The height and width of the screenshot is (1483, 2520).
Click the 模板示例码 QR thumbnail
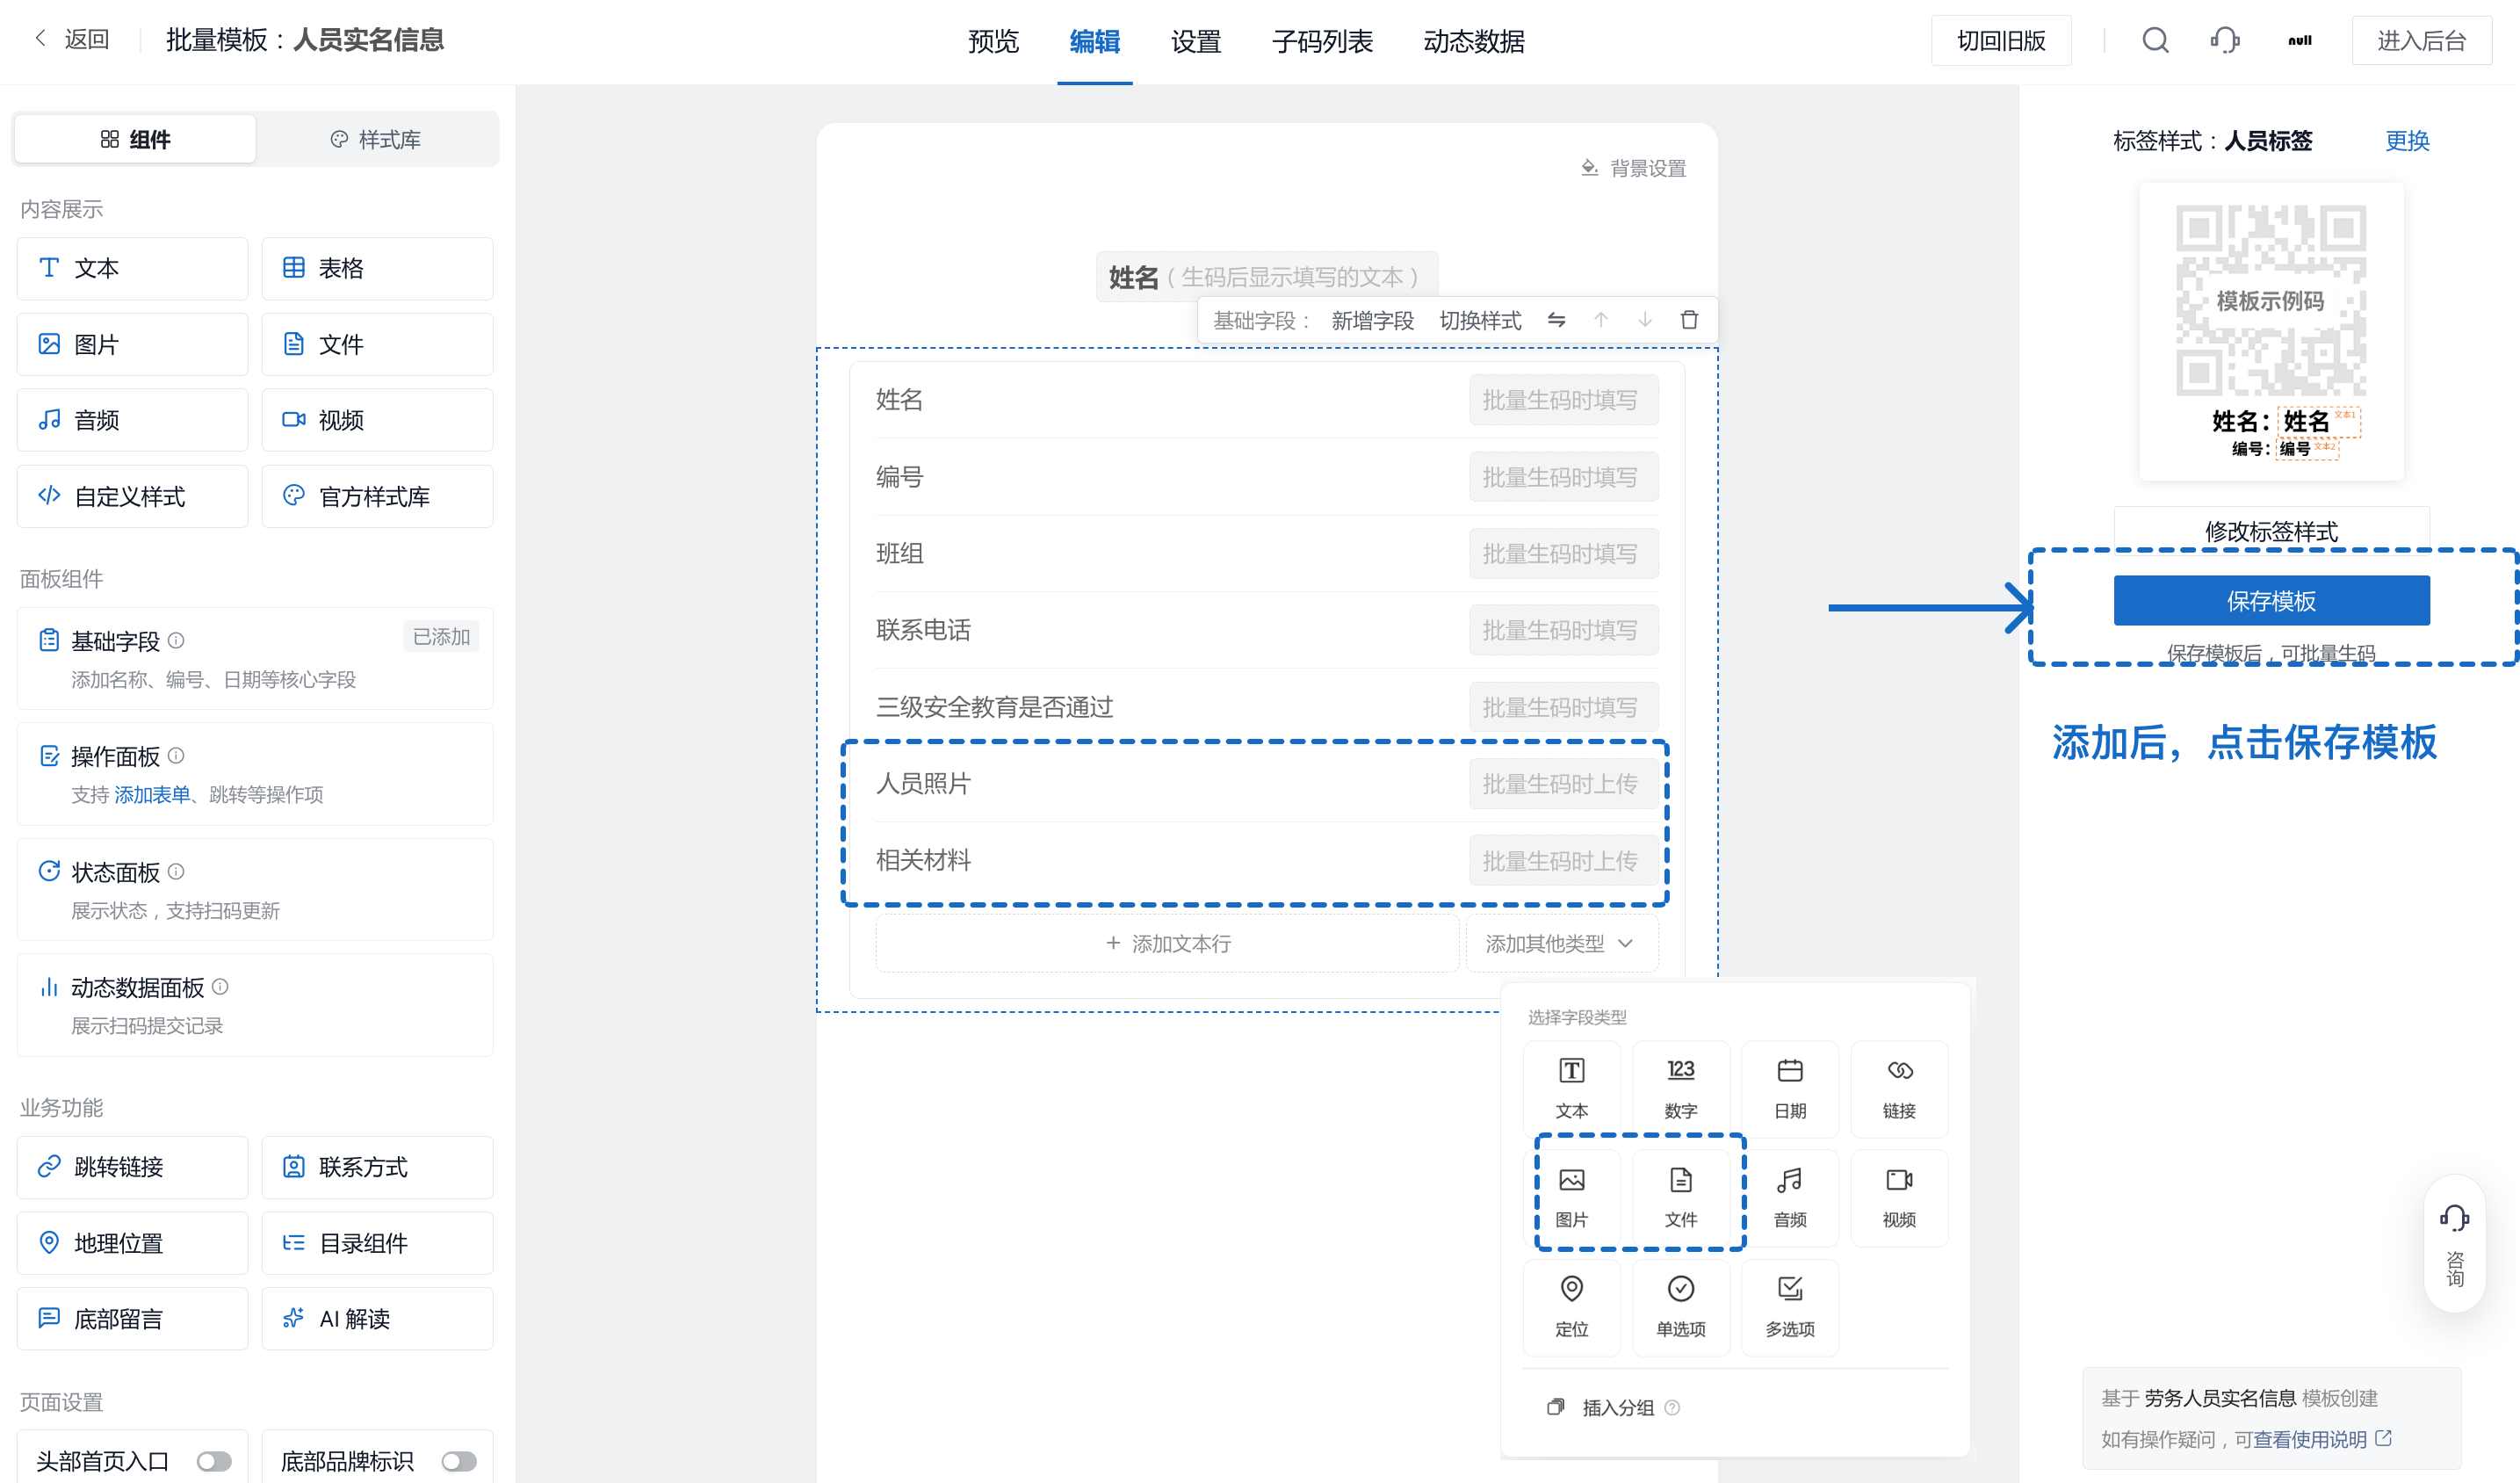[x=2270, y=300]
